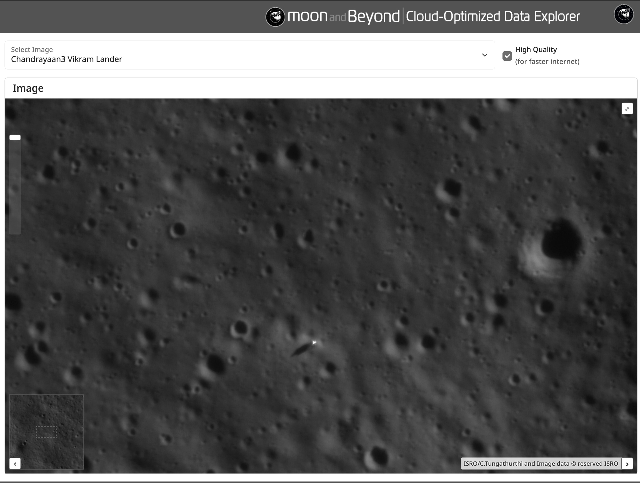
Task: Click the Moon and Beyond logo left of title
Action: click(275, 17)
